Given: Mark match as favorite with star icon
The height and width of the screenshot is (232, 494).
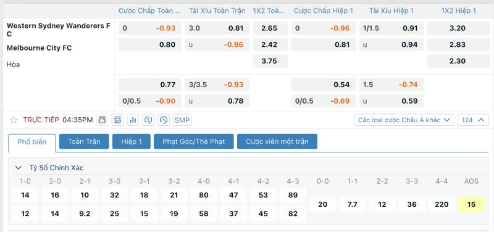Looking at the screenshot, I should click(x=14, y=120).
